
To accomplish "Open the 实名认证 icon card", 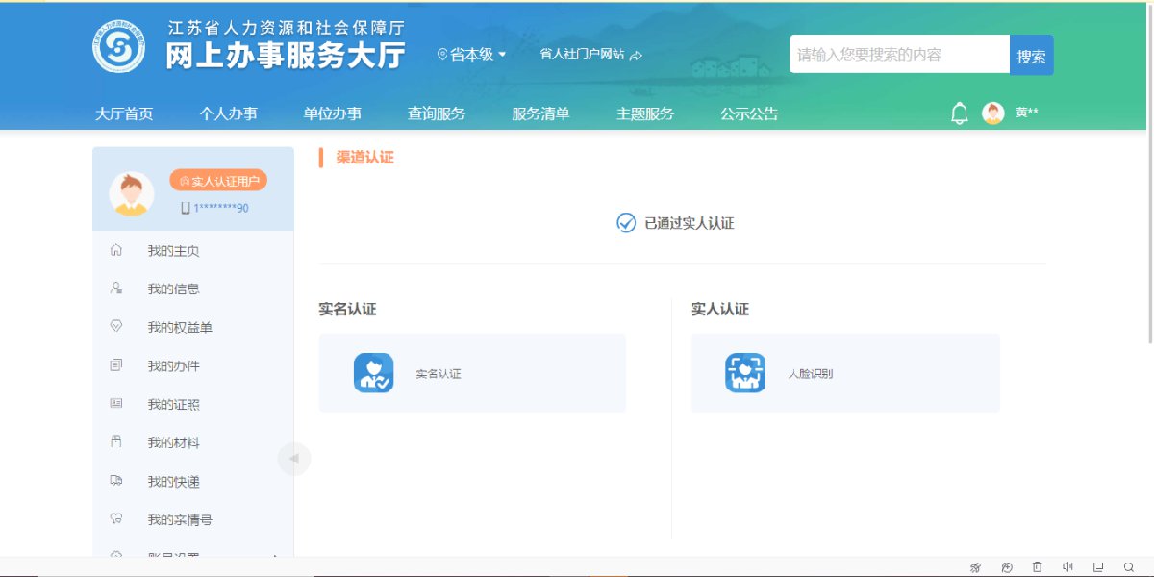I will (373, 373).
